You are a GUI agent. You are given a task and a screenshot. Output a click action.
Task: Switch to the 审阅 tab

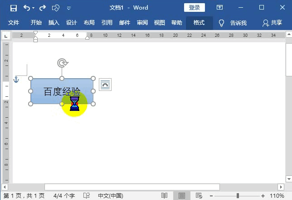click(142, 23)
